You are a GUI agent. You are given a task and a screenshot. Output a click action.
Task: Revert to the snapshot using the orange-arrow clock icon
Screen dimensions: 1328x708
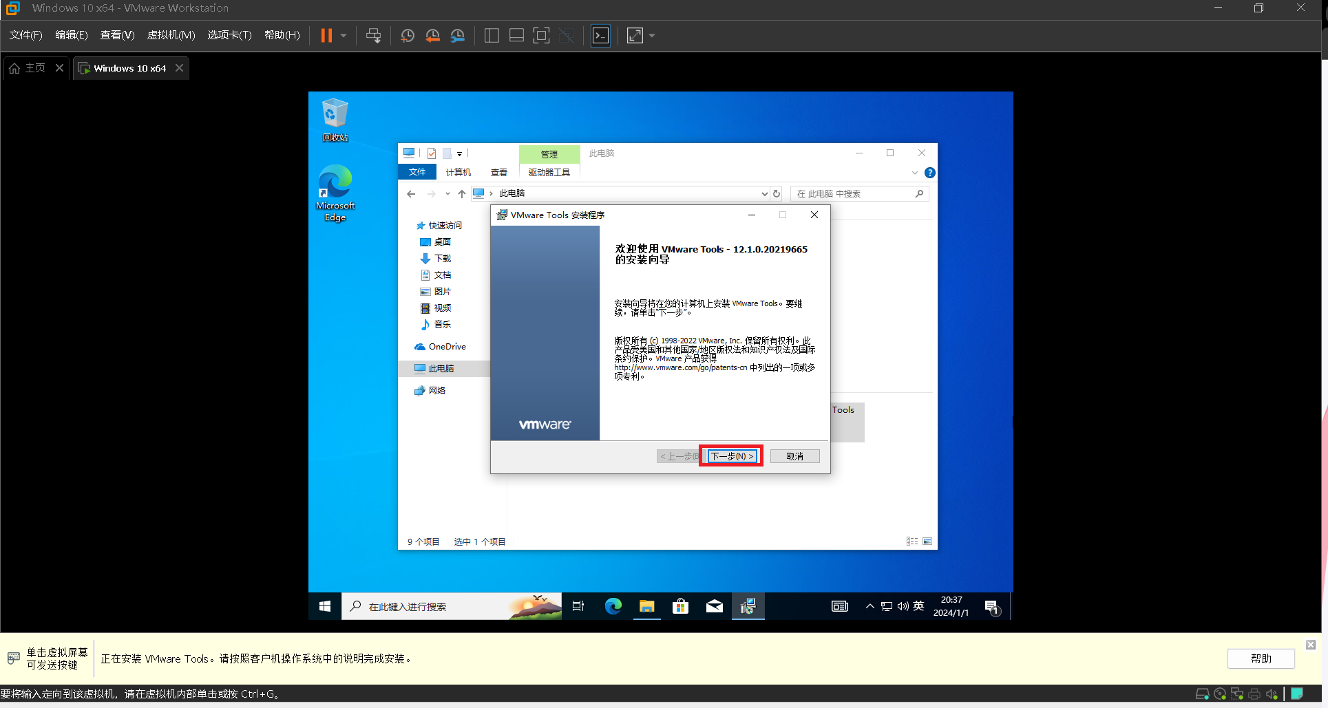(432, 35)
